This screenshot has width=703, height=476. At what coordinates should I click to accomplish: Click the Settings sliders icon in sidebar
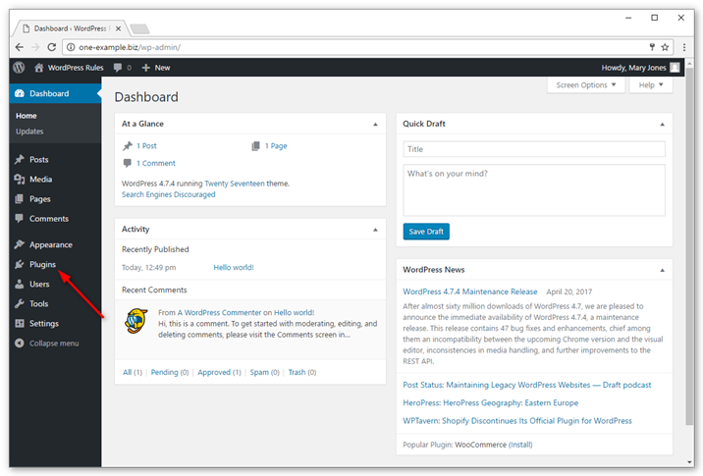pos(20,323)
